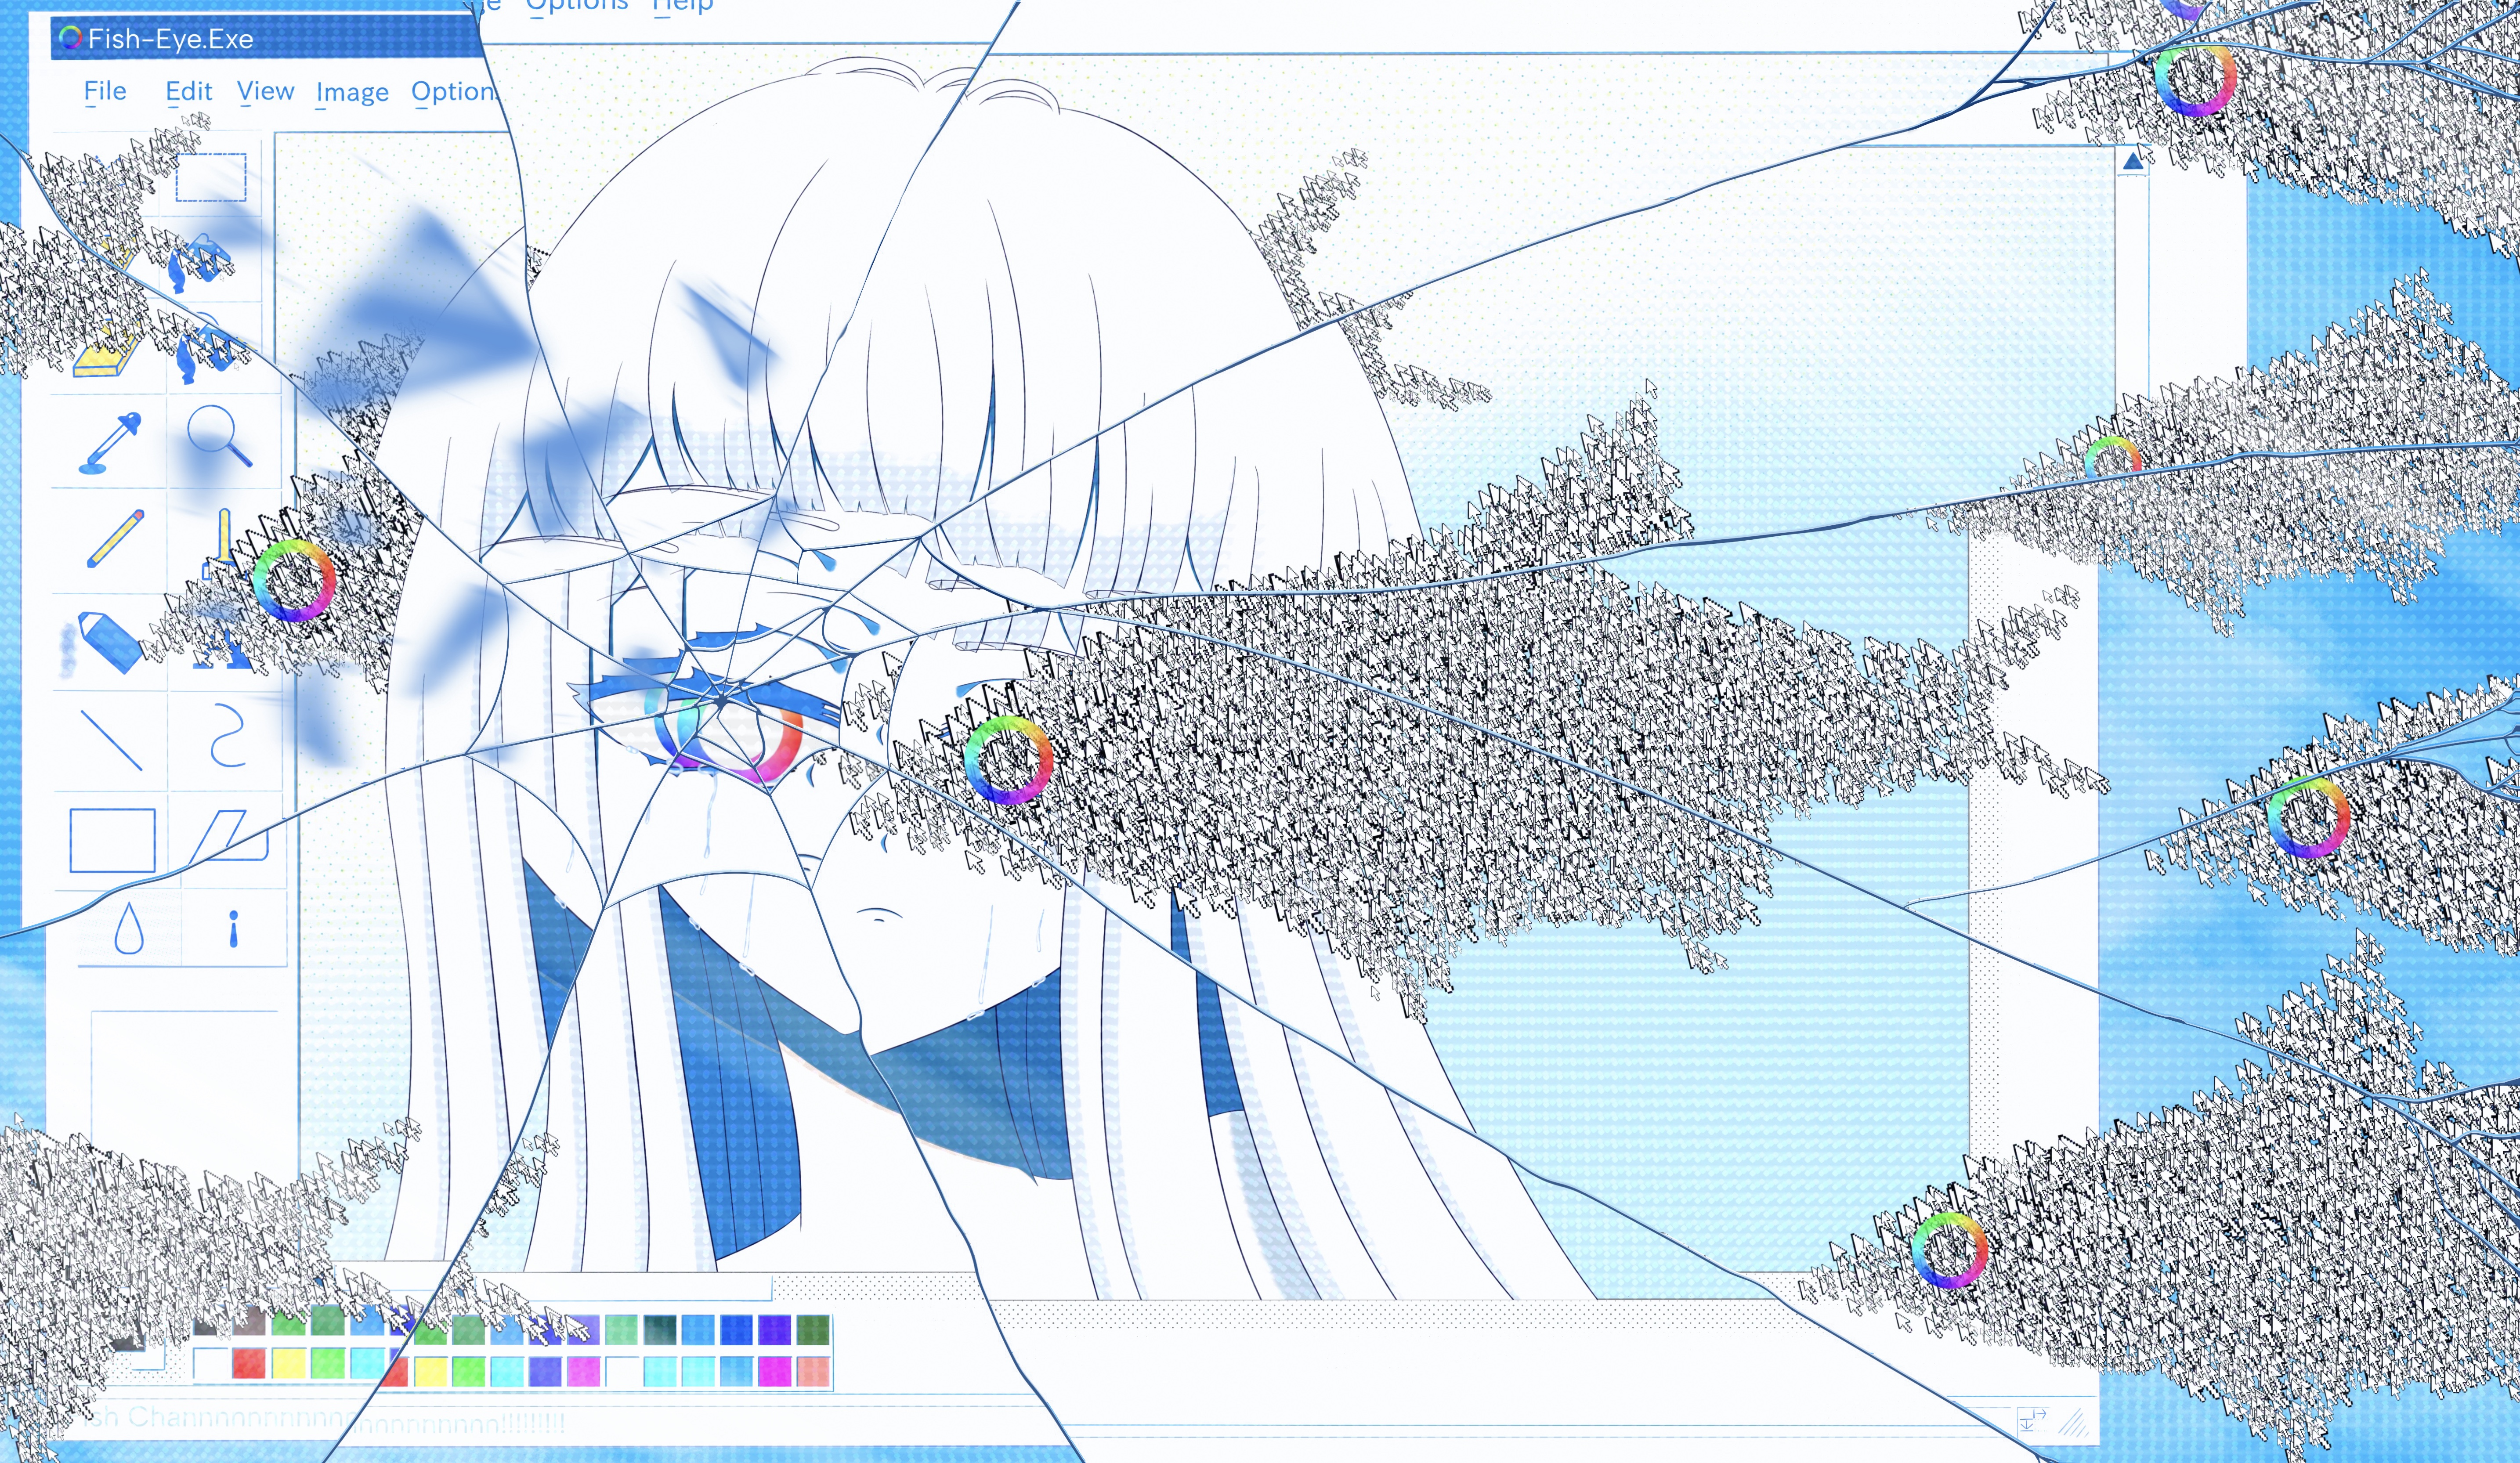Choose the rectangle shape tool

(112, 840)
